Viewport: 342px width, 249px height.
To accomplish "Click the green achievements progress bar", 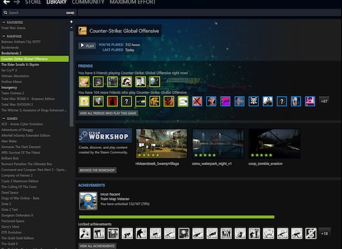I will [176, 217].
